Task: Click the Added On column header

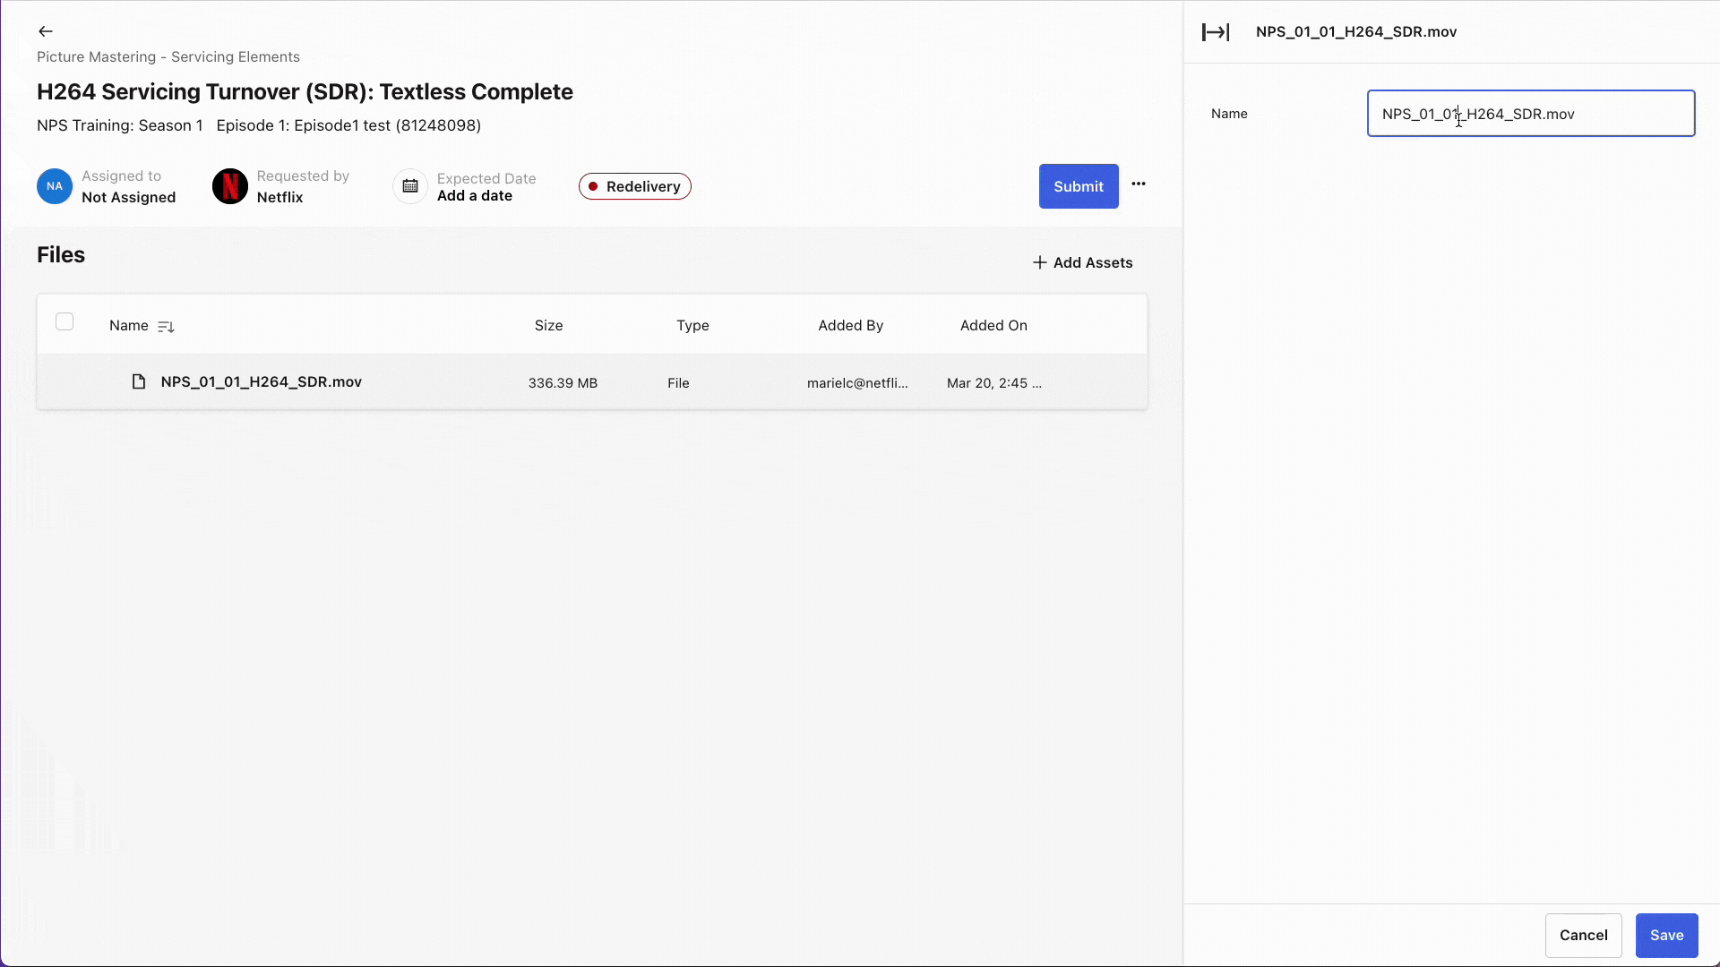Action: (x=993, y=325)
